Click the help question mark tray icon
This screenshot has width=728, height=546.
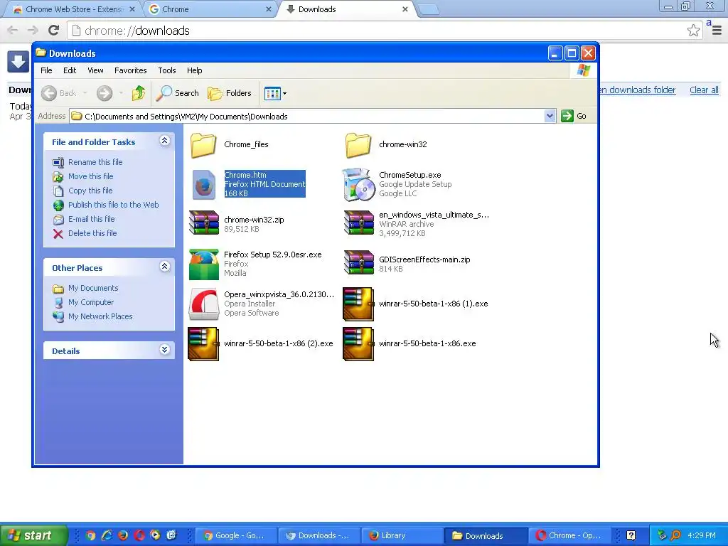(x=631, y=536)
